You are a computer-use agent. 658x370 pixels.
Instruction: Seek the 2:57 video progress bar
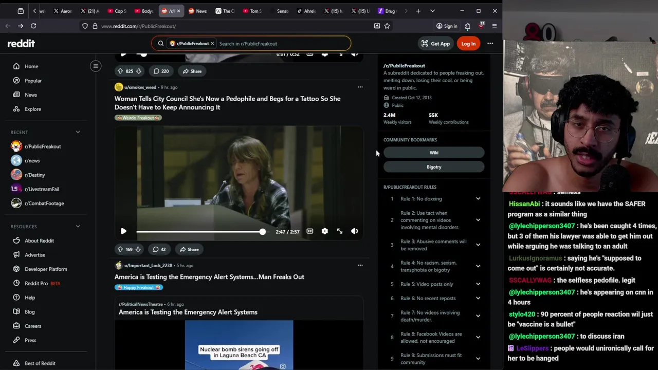tap(201, 232)
